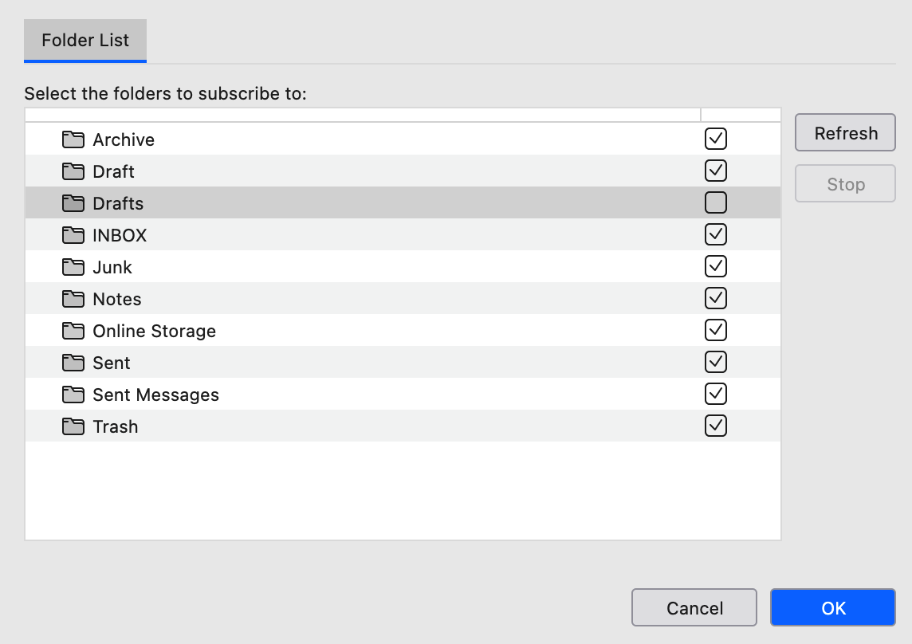Click the Trash folder icon
Image resolution: width=912 pixels, height=644 pixels.
73,426
